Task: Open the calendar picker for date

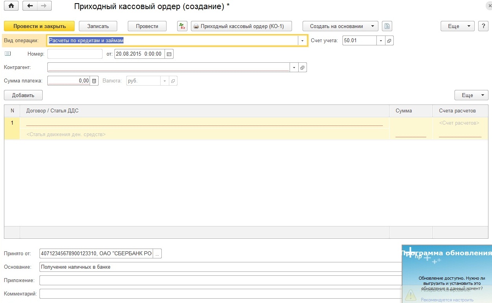Action: 169,54
